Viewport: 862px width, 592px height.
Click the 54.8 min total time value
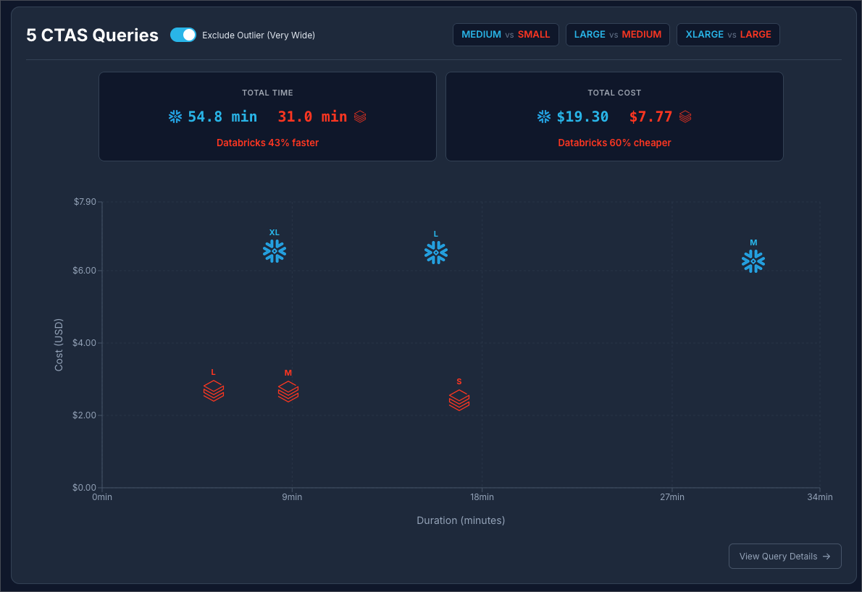[x=222, y=117]
